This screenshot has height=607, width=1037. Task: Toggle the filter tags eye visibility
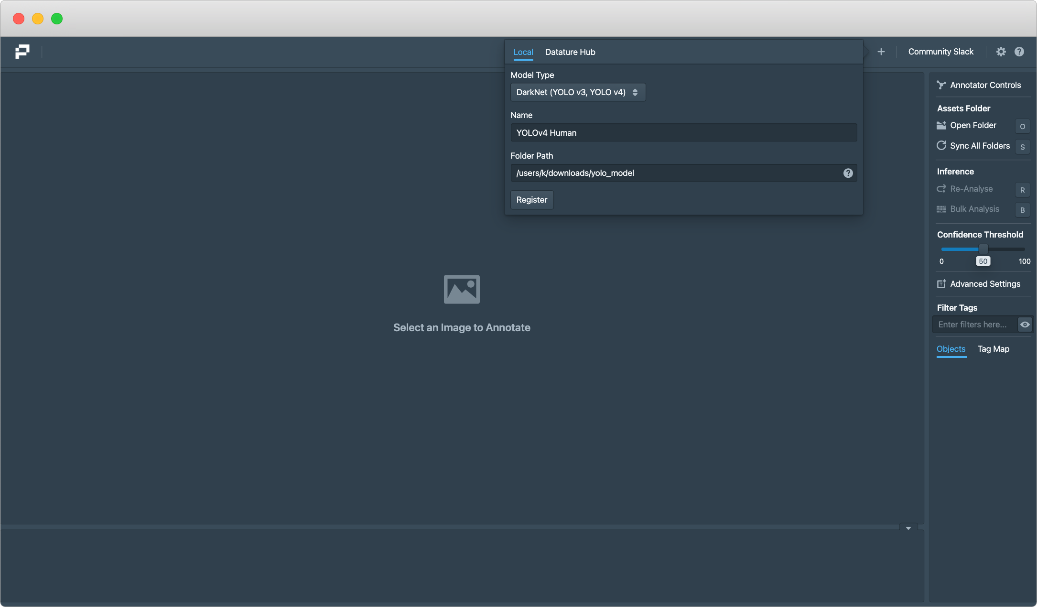[1025, 325]
